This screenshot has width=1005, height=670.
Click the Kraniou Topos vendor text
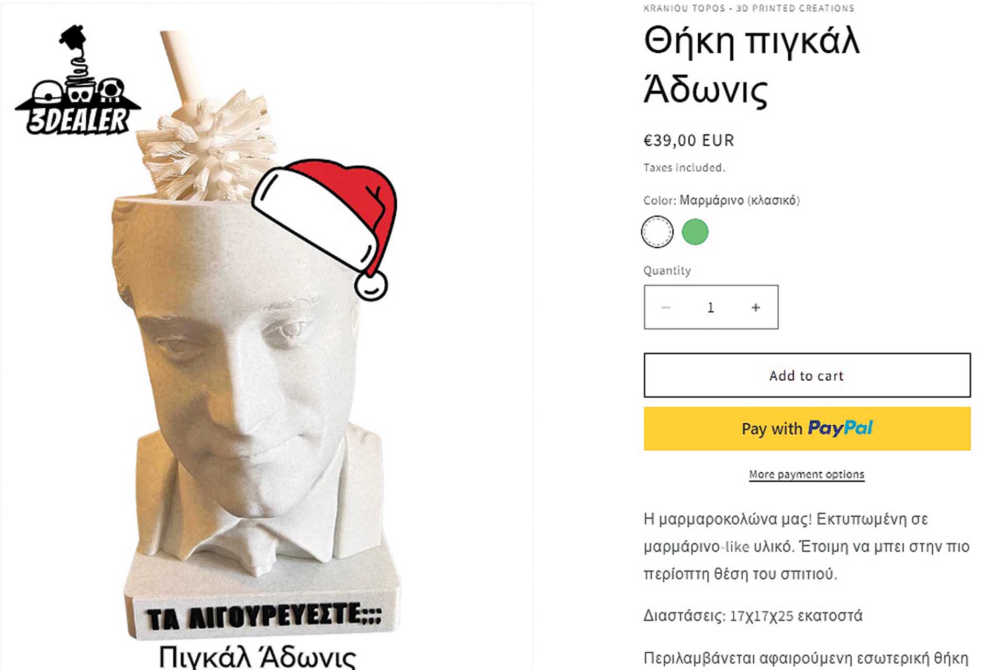[x=749, y=8]
